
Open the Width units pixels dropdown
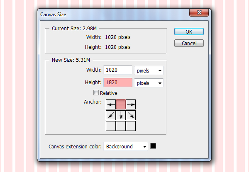pyautogui.click(x=149, y=70)
